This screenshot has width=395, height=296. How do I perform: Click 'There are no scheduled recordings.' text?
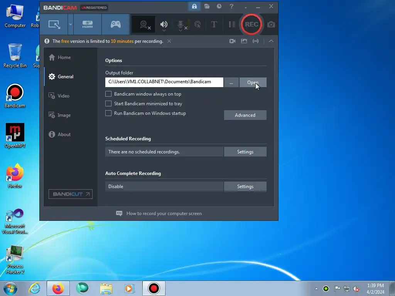144,152
